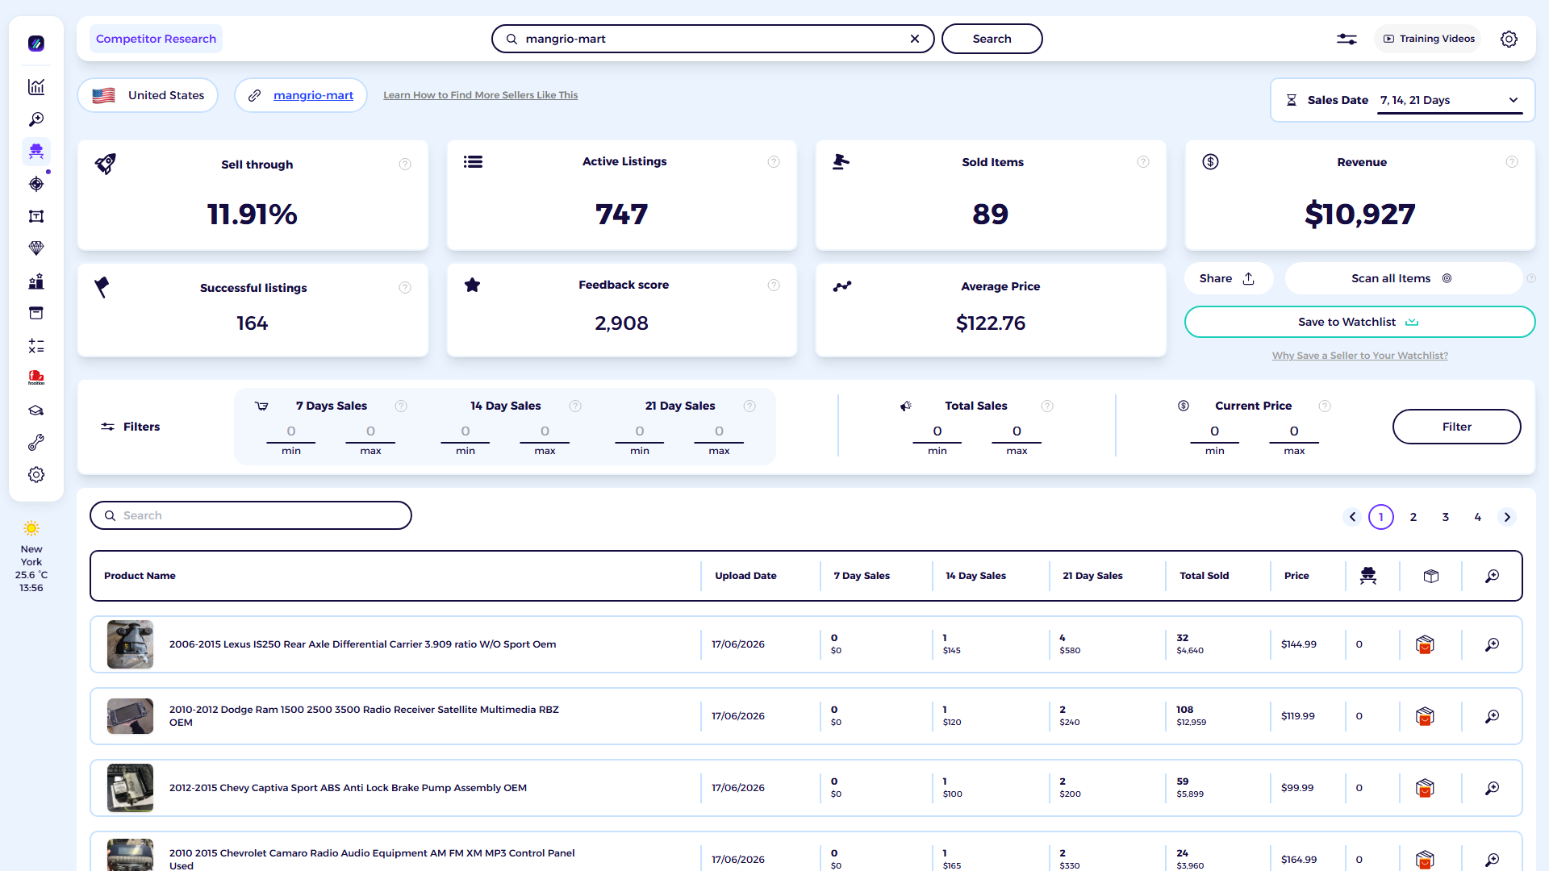This screenshot has height=871, width=1549.
Task: Select United States country selector
Action: tap(148, 95)
